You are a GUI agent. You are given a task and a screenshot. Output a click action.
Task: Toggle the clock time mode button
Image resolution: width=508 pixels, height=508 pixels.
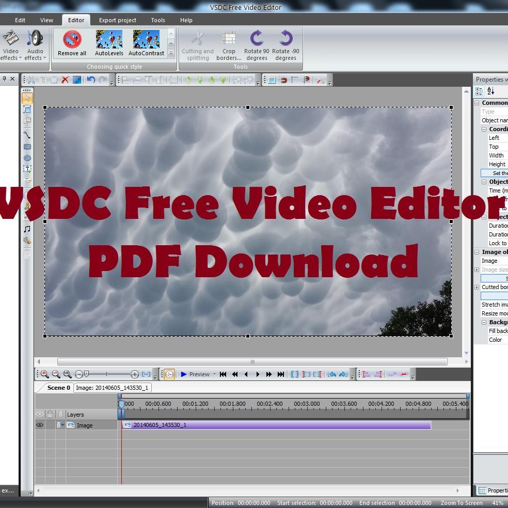169,374
